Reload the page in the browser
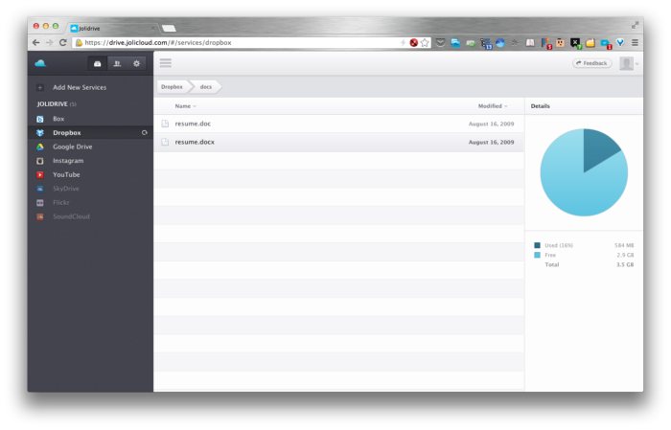Image resolution: width=671 pixels, height=430 pixels. click(63, 42)
